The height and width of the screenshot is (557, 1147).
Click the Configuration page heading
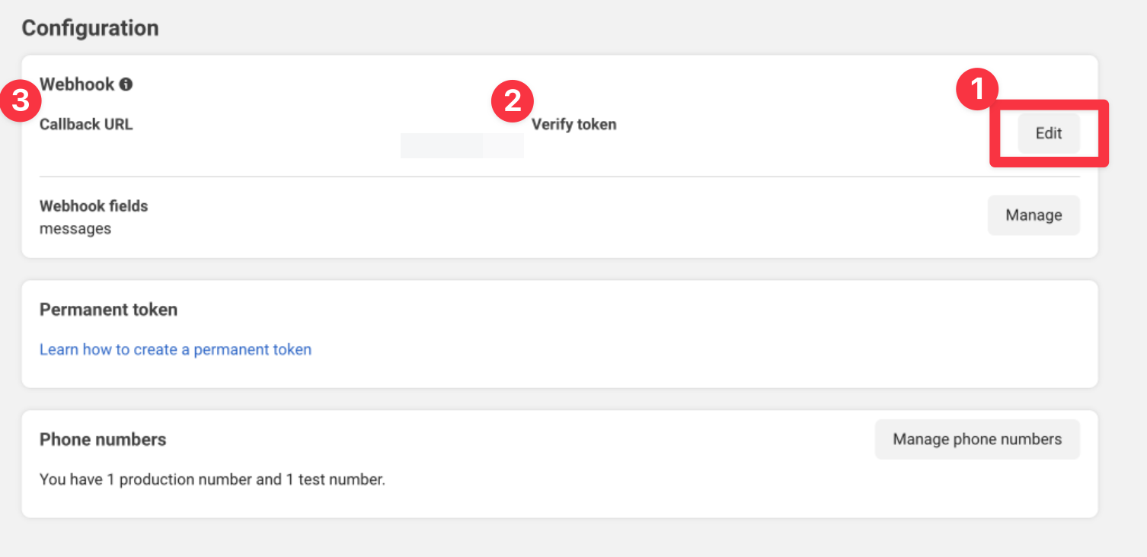[x=90, y=28]
